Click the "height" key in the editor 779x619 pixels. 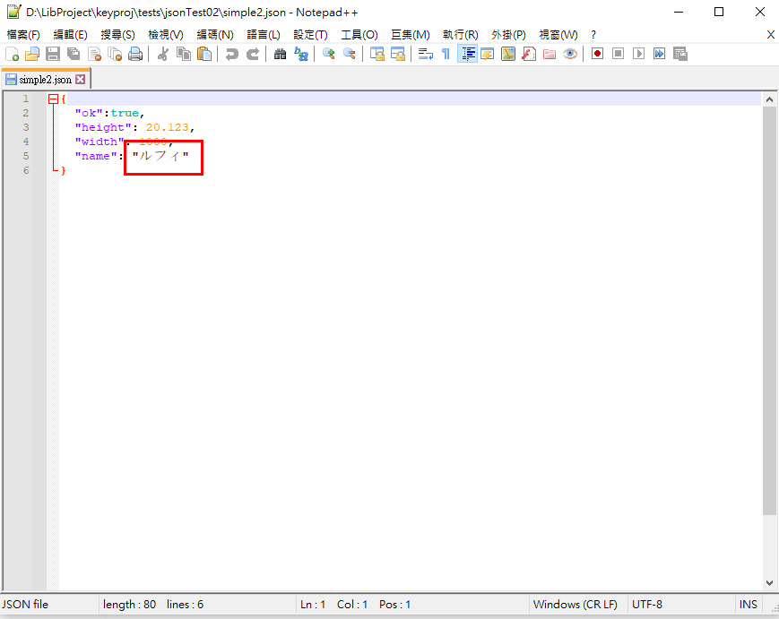coord(103,127)
